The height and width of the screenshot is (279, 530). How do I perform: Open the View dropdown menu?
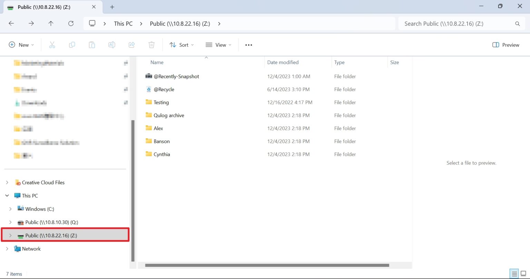(x=218, y=45)
